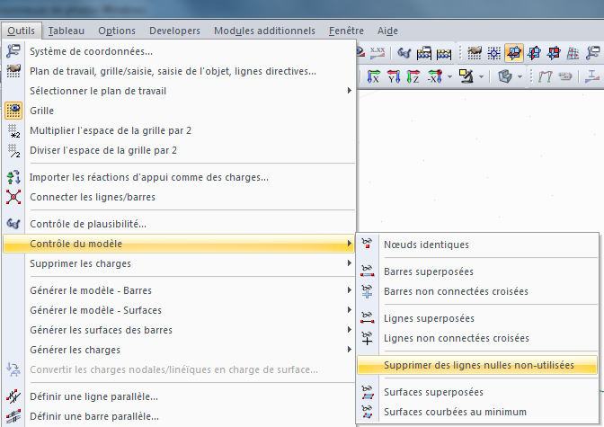Toggle the grid snap crosshair toolbar icon

(494, 53)
